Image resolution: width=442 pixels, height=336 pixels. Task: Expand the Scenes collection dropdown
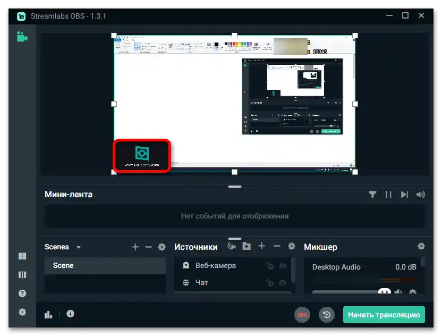[x=79, y=247]
